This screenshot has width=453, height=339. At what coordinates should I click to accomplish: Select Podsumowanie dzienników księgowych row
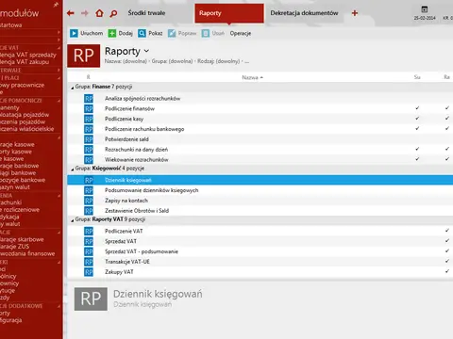tap(260, 190)
